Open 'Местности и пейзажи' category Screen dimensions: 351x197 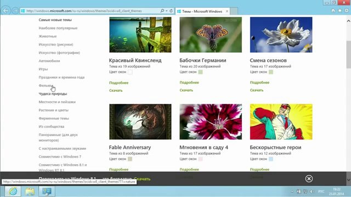tap(57, 102)
